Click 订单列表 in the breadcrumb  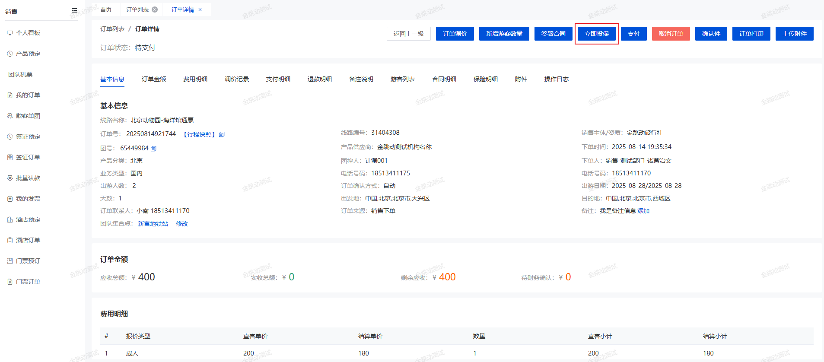coord(112,29)
